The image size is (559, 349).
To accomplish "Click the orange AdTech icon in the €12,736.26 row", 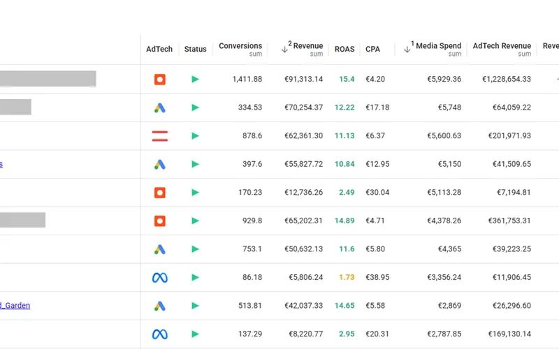I will click(160, 193).
